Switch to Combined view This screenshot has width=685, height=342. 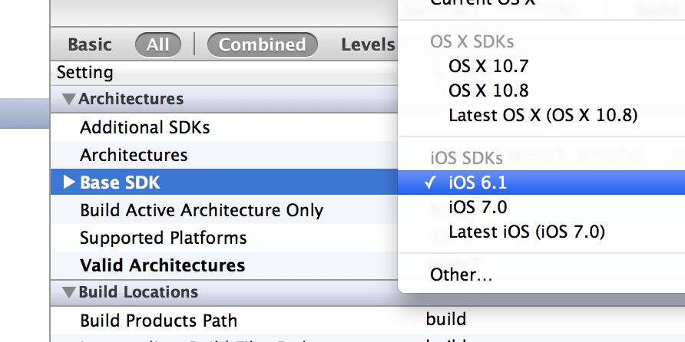(x=262, y=44)
